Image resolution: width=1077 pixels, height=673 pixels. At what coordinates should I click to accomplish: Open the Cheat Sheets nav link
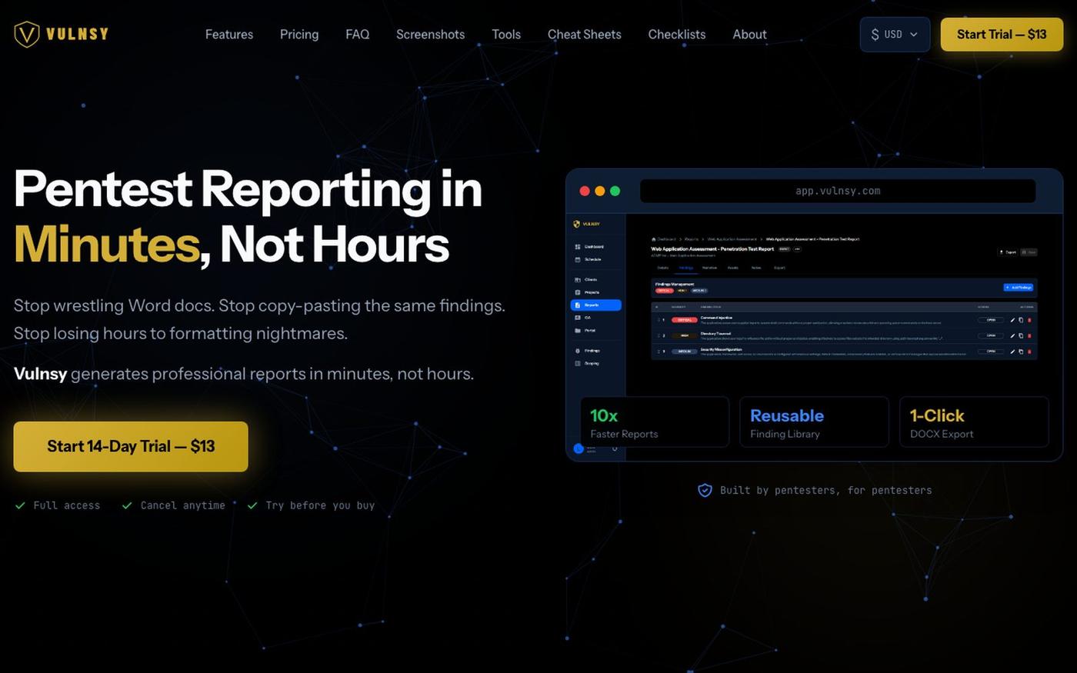tap(585, 35)
